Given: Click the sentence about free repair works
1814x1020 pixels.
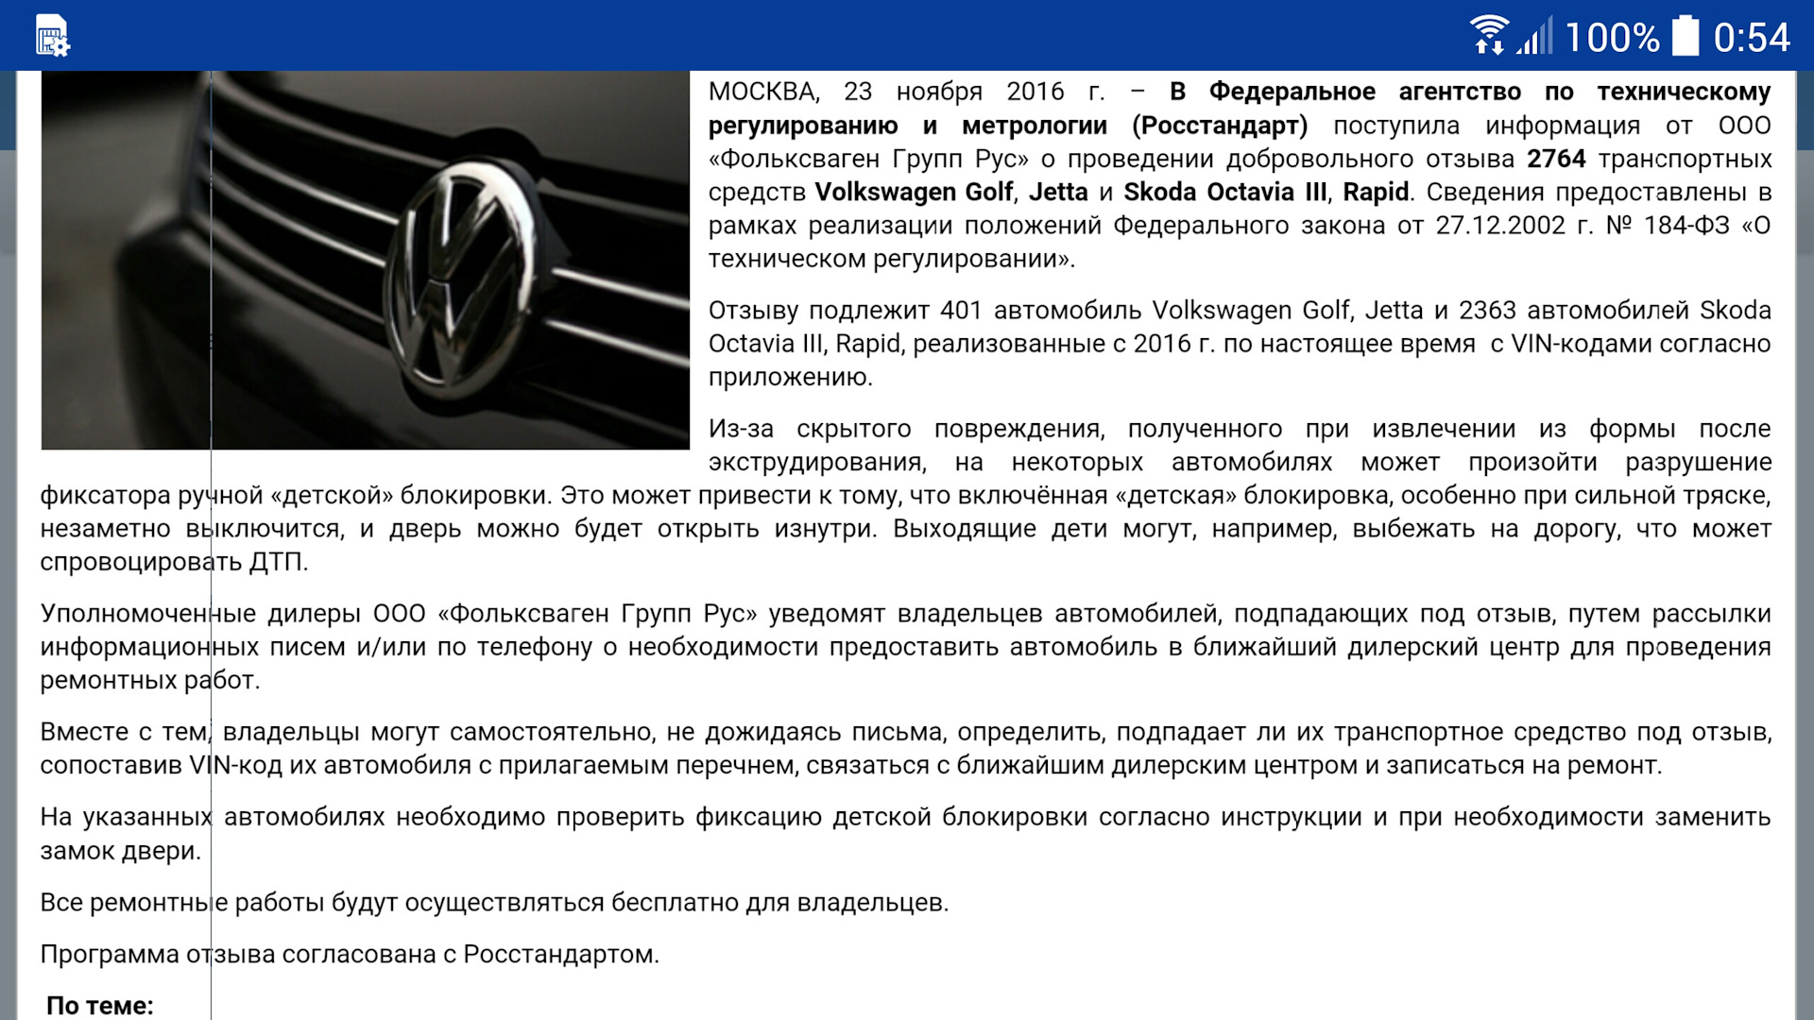Looking at the screenshot, I should [493, 902].
